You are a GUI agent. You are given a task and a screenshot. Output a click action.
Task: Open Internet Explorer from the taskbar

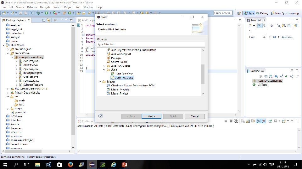[x=114, y=165]
